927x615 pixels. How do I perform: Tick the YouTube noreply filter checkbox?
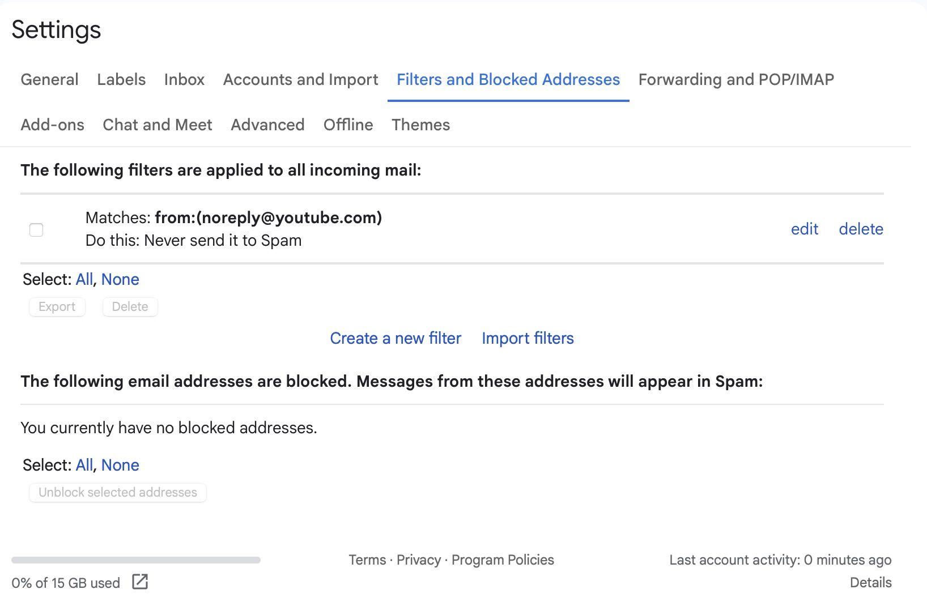36,229
